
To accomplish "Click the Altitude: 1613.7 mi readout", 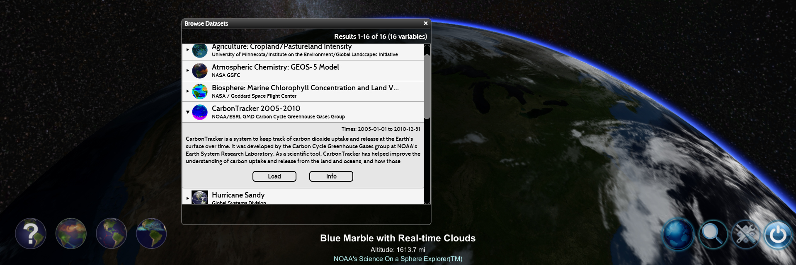I will coord(398,250).
